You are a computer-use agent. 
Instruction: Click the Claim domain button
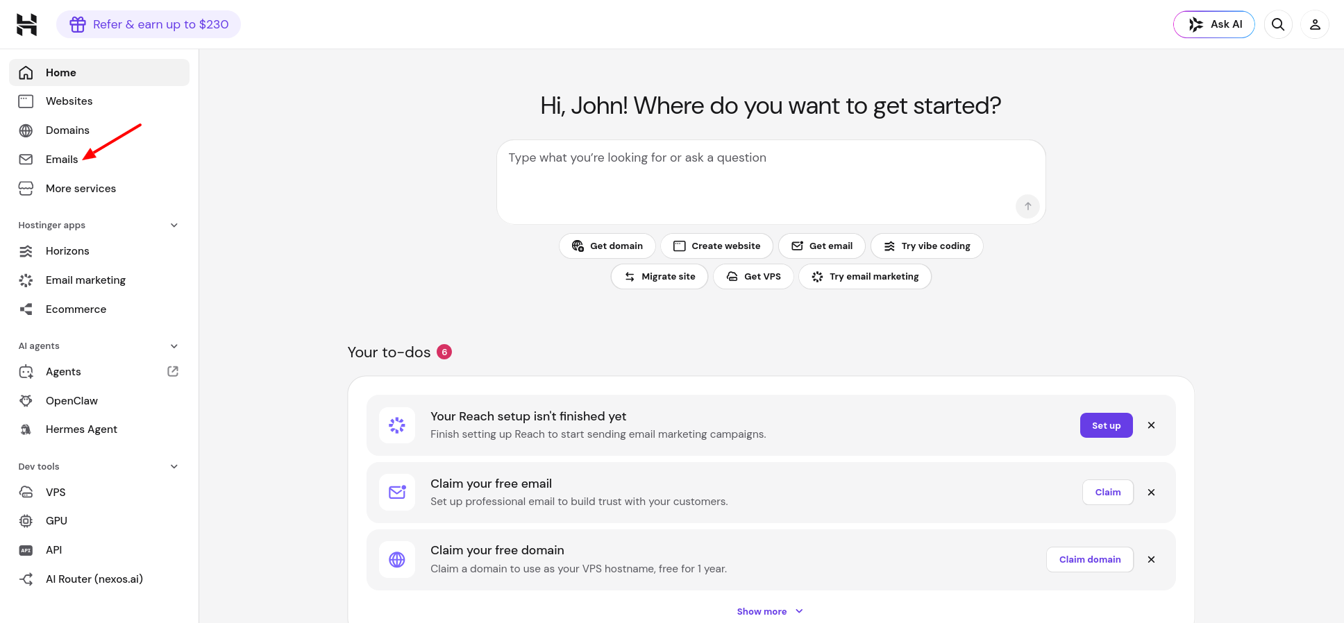pyautogui.click(x=1090, y=560)
